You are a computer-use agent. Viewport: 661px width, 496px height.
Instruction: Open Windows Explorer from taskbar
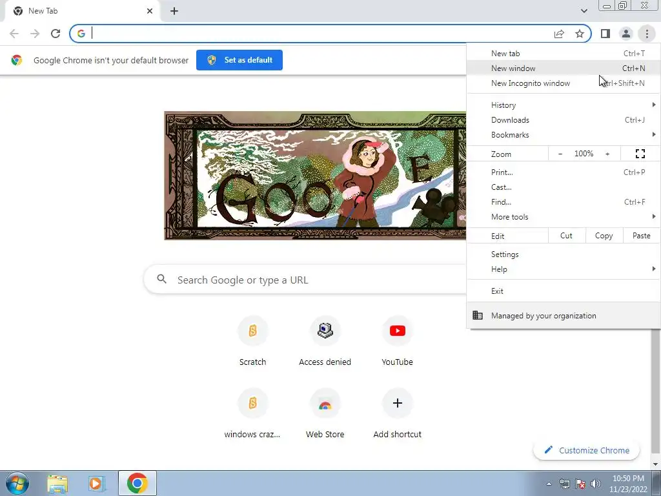pyautogui.click(x=57, y=484)
